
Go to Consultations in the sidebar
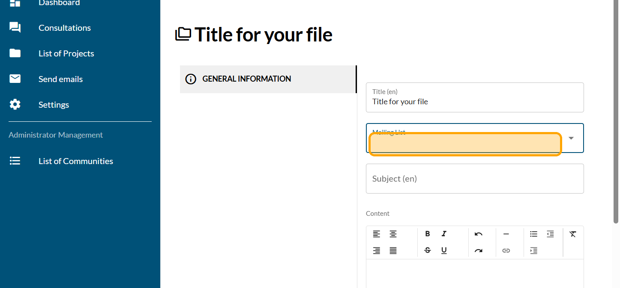click(64, 28)
